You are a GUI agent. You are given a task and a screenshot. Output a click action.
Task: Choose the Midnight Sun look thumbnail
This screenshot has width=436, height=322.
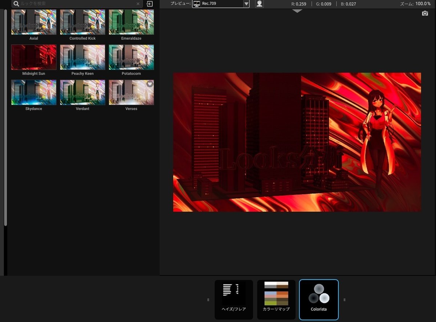(34, 57)
